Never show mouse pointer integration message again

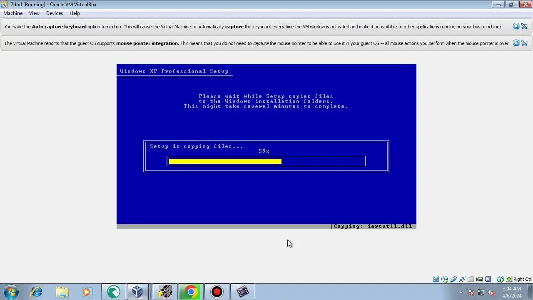click(x=524, y=43)
